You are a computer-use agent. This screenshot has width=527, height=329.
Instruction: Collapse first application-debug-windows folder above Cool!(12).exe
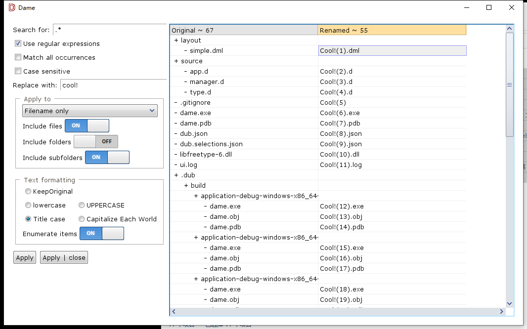click(x=196, y=196)
